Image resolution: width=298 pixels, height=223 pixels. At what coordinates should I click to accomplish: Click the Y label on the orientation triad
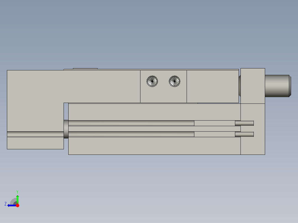click(17, 192)
